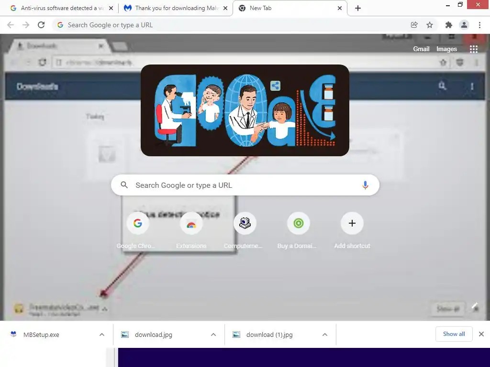This screenshot has height=367, width=490.
Task: Open Chrome three-dot menu
Action: [479, 25]
